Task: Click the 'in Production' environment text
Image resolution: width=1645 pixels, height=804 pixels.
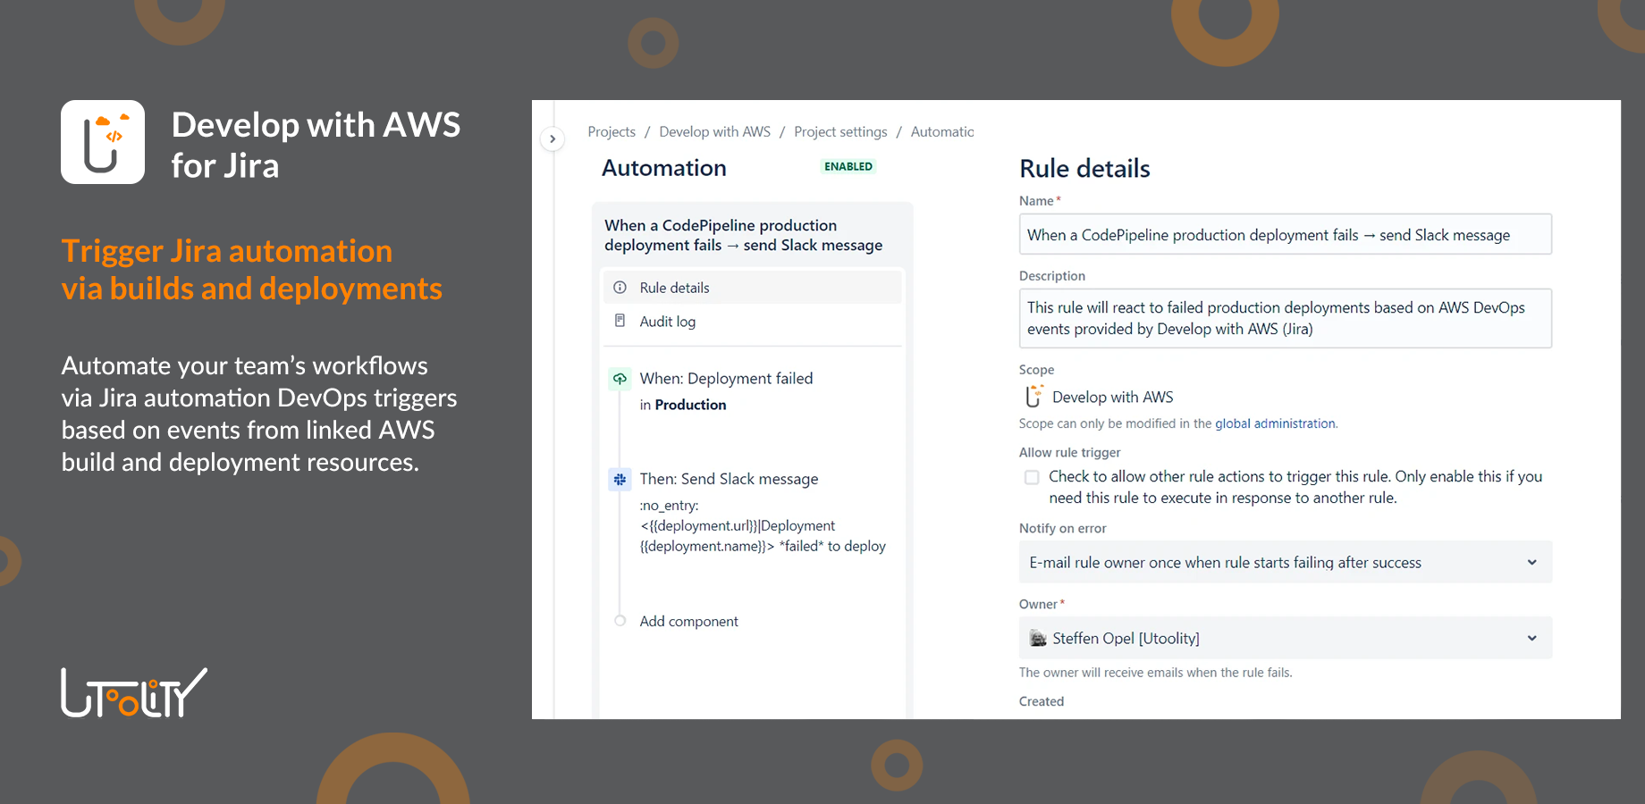Action: point(683,405)
